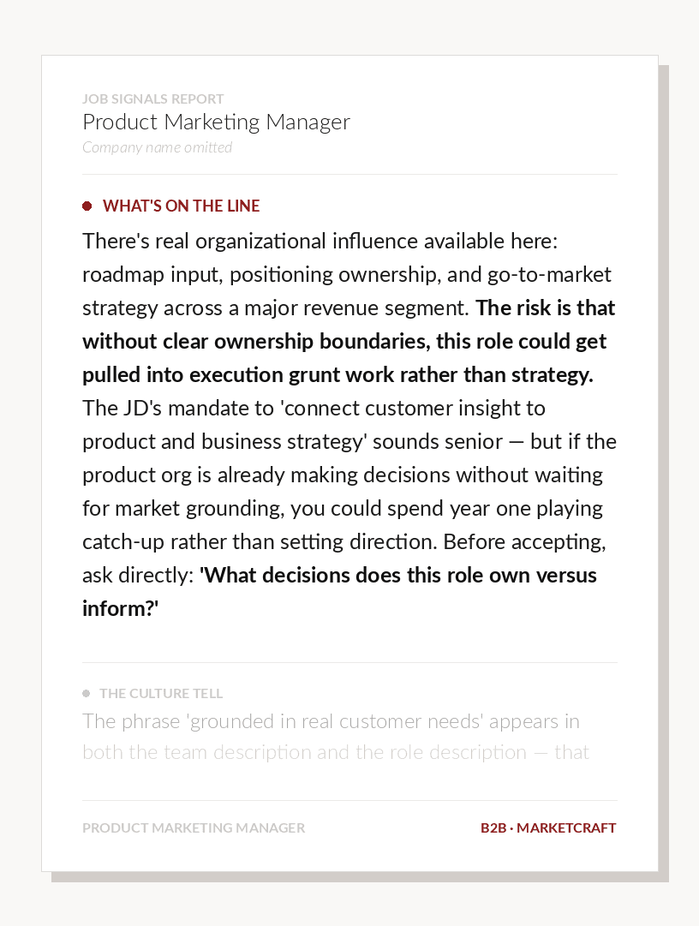Click the text Before accepting, ask directly

tap(344, 559)
